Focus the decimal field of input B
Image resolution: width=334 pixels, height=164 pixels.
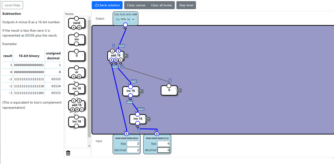click(164, 150)
